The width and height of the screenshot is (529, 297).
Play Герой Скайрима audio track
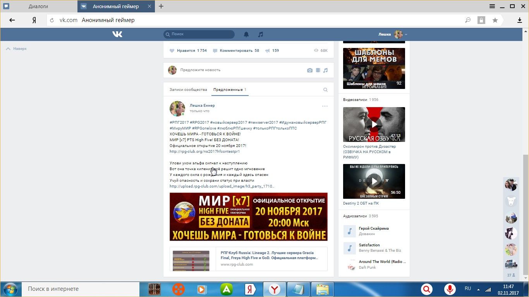pyautogui.click(x=349, y=231)
